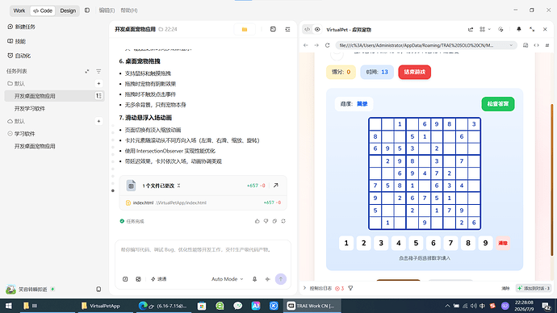This screenshot has width=557, height=313.
Task: Open the preview in an external browser
Action: pyautogui.click(x=471, y=30)
